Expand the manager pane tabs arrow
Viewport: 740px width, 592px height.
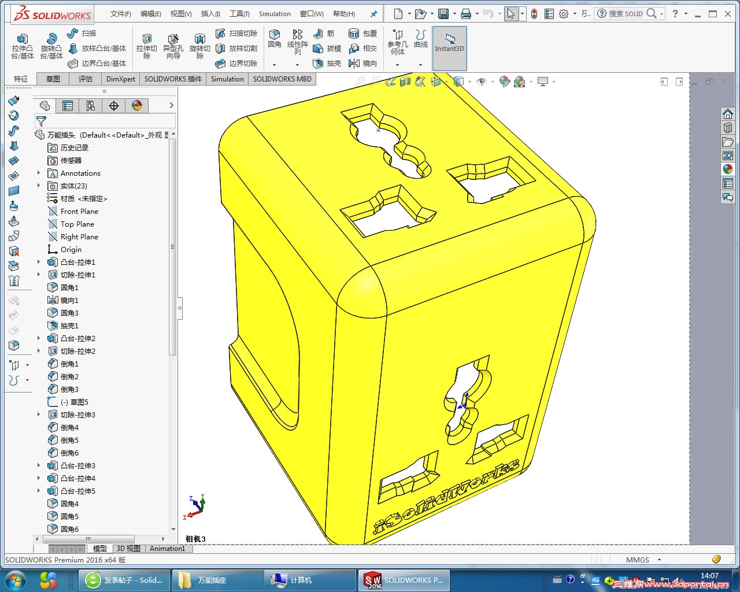(171, 105)
